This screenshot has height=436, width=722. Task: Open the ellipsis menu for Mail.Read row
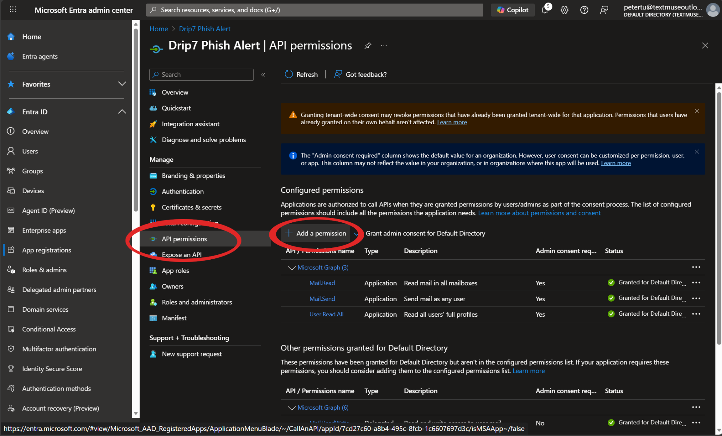pyautogui.click(x=696, y=283)
